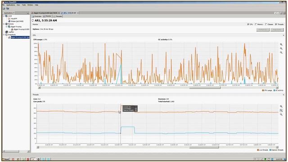Viewport: 288px width, 162px height.
Task: Open the View menu
Action: pyautogui.click(x=18, y=5)
